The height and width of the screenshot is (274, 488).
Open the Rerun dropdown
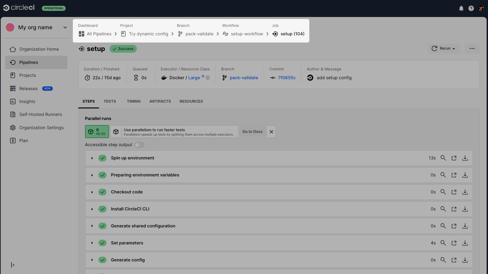click(444, 49)
